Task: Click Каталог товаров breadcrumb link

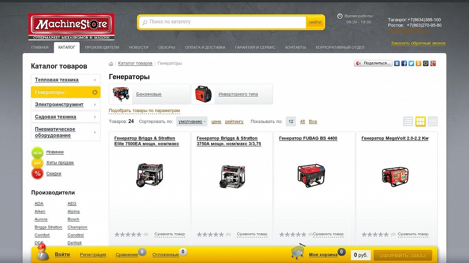Action: tap(135, 64)
